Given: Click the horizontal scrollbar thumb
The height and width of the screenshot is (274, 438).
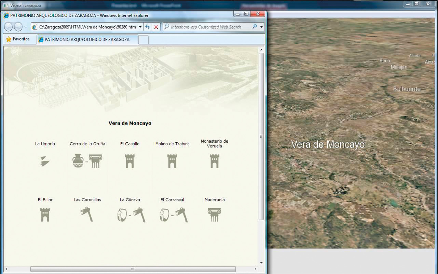Looking at the screenshot, I should click(x=133, y=269).
